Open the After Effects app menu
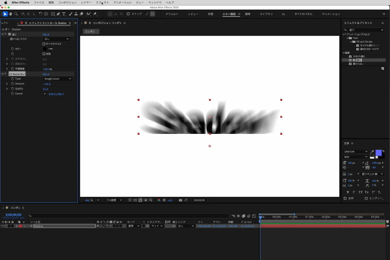 (x=20, y=3)
